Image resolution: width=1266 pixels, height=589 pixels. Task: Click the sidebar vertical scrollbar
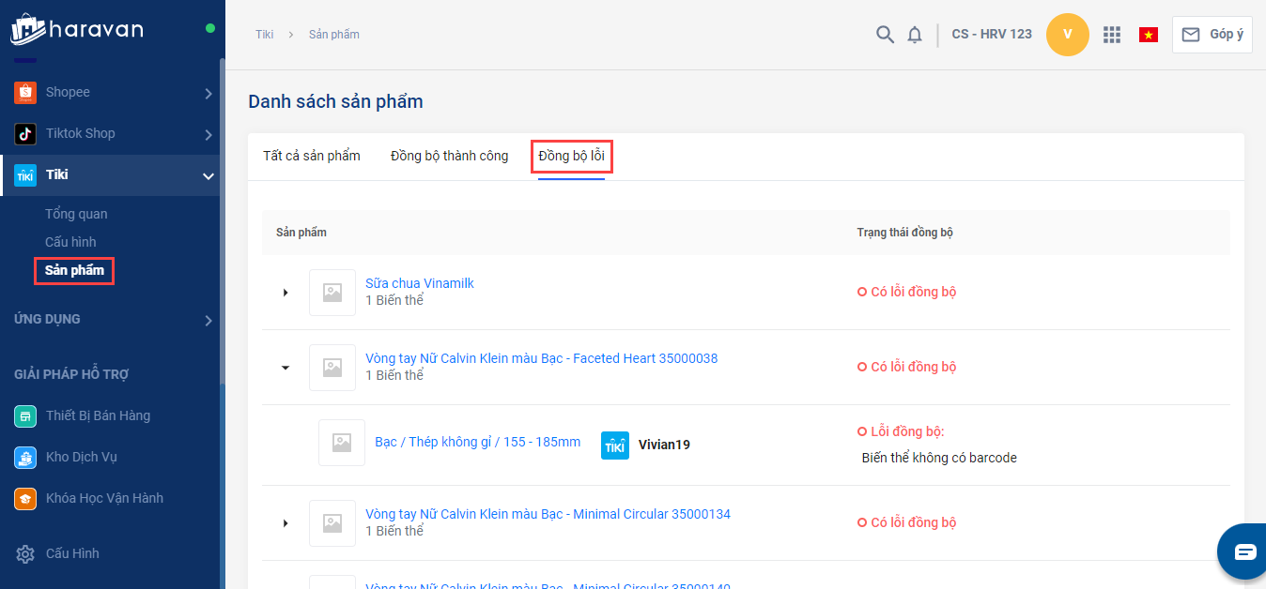click(223, 220)
